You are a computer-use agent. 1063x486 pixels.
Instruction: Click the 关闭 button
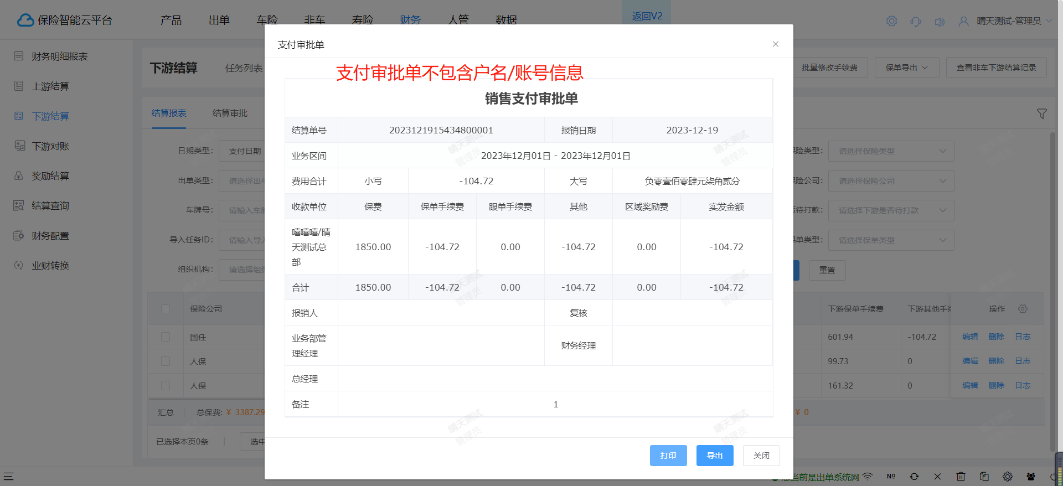(761, 456)
